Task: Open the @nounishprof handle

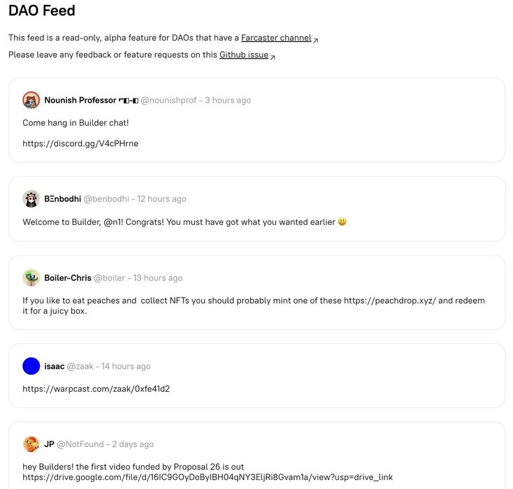Action: [x=168, y=100]
